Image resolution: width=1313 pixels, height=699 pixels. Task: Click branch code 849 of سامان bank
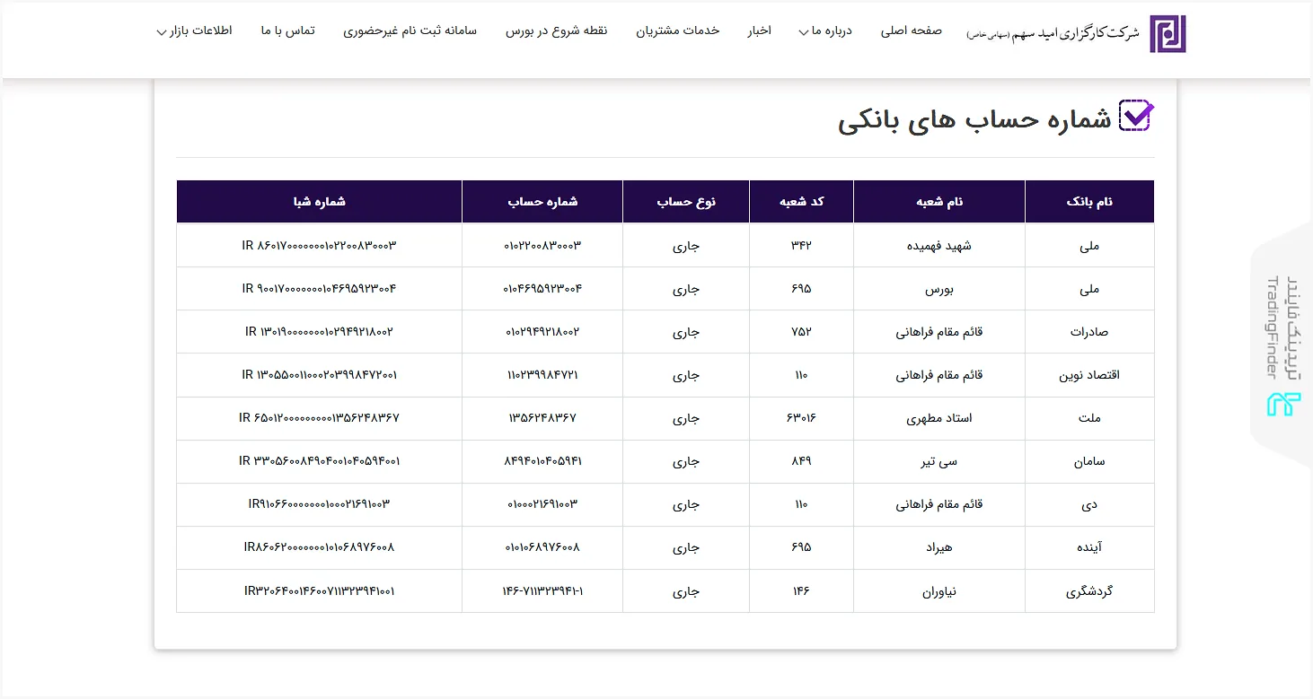tap(802, 461)
